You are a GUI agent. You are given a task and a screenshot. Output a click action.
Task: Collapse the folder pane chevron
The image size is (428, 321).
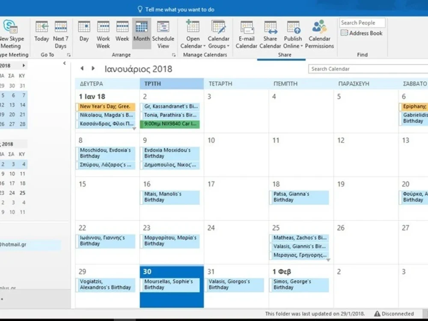65,63
